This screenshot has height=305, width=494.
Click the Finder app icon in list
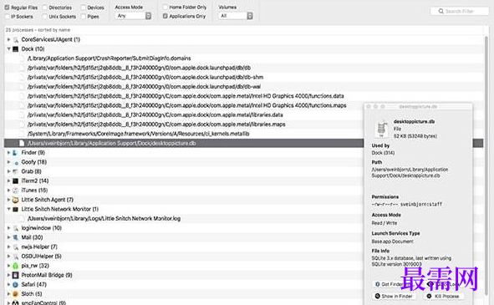click(15, 153)
